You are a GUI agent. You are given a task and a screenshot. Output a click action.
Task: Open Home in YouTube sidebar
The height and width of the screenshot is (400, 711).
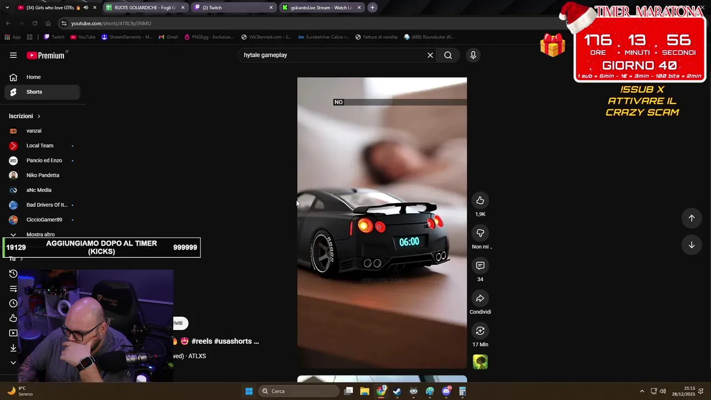42,77
